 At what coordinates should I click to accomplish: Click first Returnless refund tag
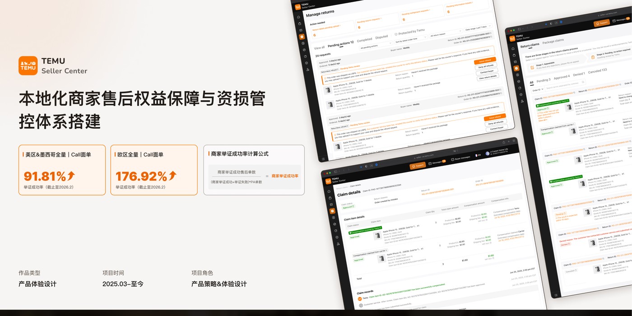(330, 71)
